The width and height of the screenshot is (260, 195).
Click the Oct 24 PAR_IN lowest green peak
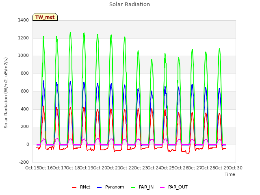152,59
